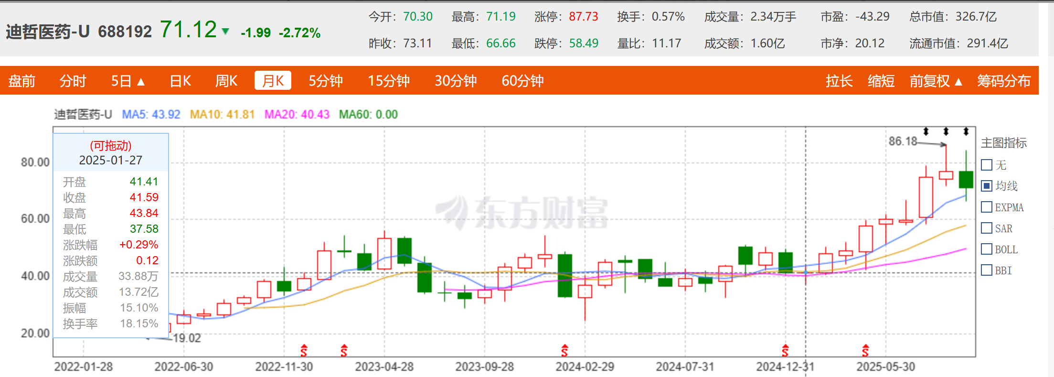Click the 量比 value 11.17
Image resolution: width=1054 pixels, height=377 pixels.
[667, 43]
